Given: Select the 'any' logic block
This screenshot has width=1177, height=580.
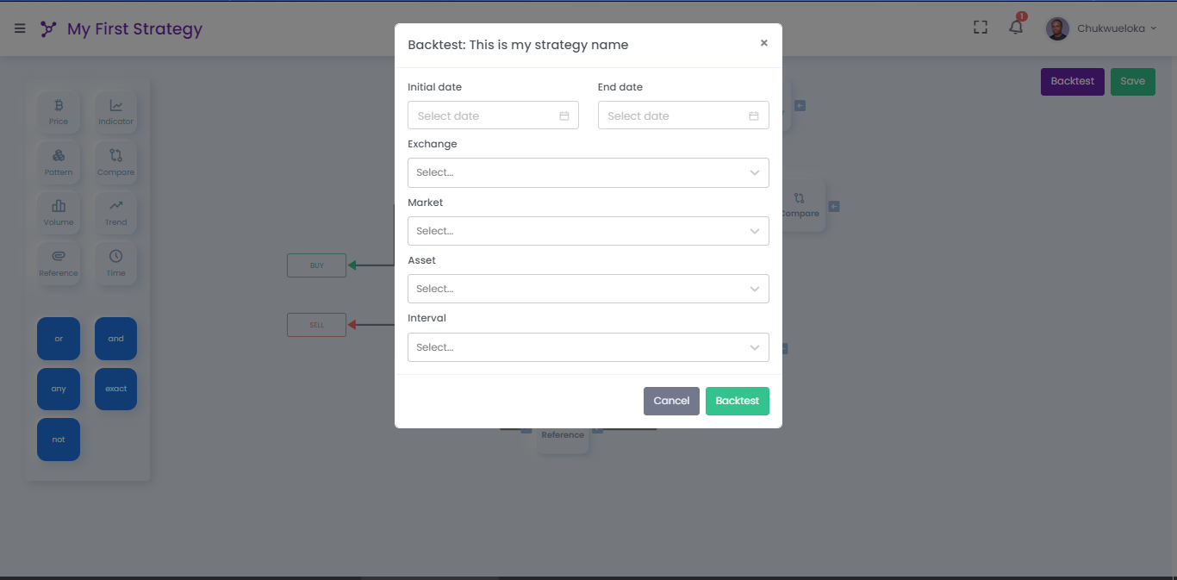Looking at the screenshot, I should [x=59, y=389].
